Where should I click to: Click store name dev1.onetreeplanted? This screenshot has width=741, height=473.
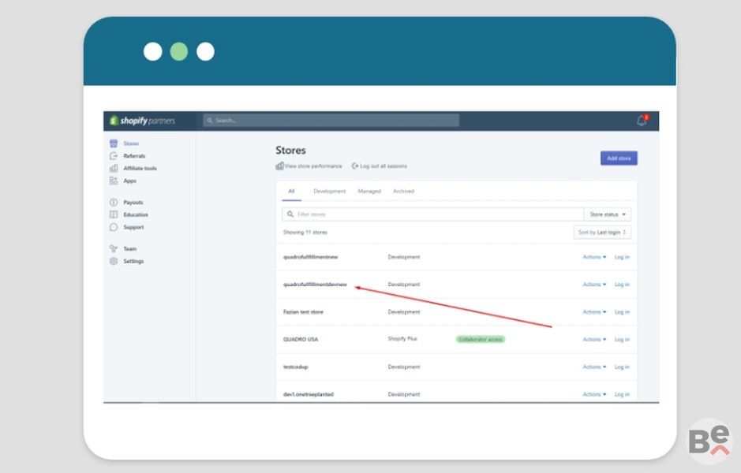coord(308,394)
